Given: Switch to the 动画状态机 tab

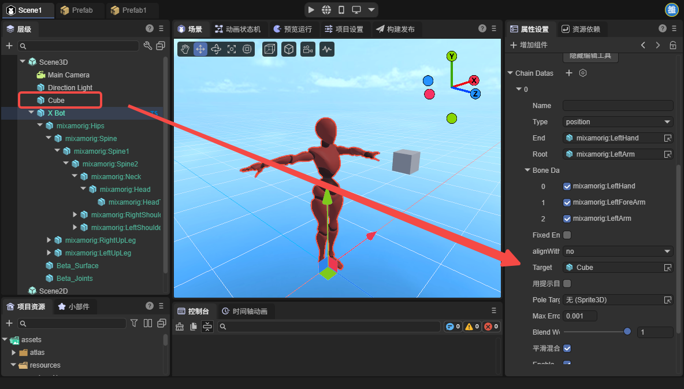Looking at the screenshot, I should [x=237, y=29].
